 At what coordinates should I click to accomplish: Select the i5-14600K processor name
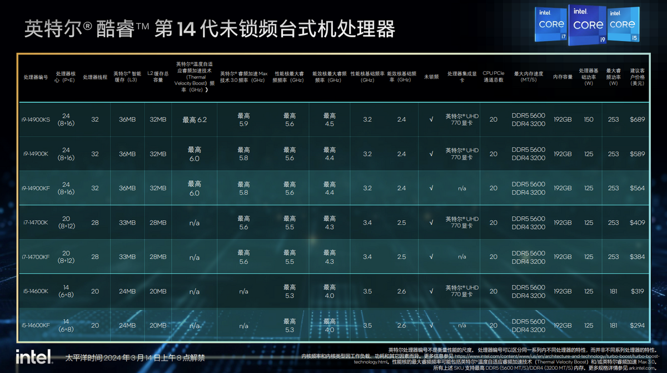36,291
